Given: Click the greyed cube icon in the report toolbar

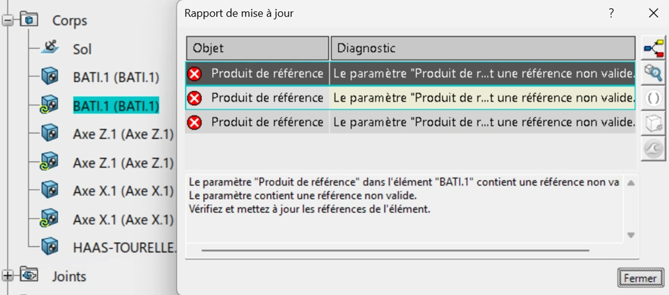Looking at the screenshot, I should click(x=653, y=124).
